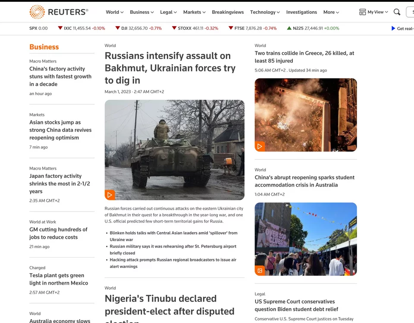Click World at Work category label

[43, 222]
